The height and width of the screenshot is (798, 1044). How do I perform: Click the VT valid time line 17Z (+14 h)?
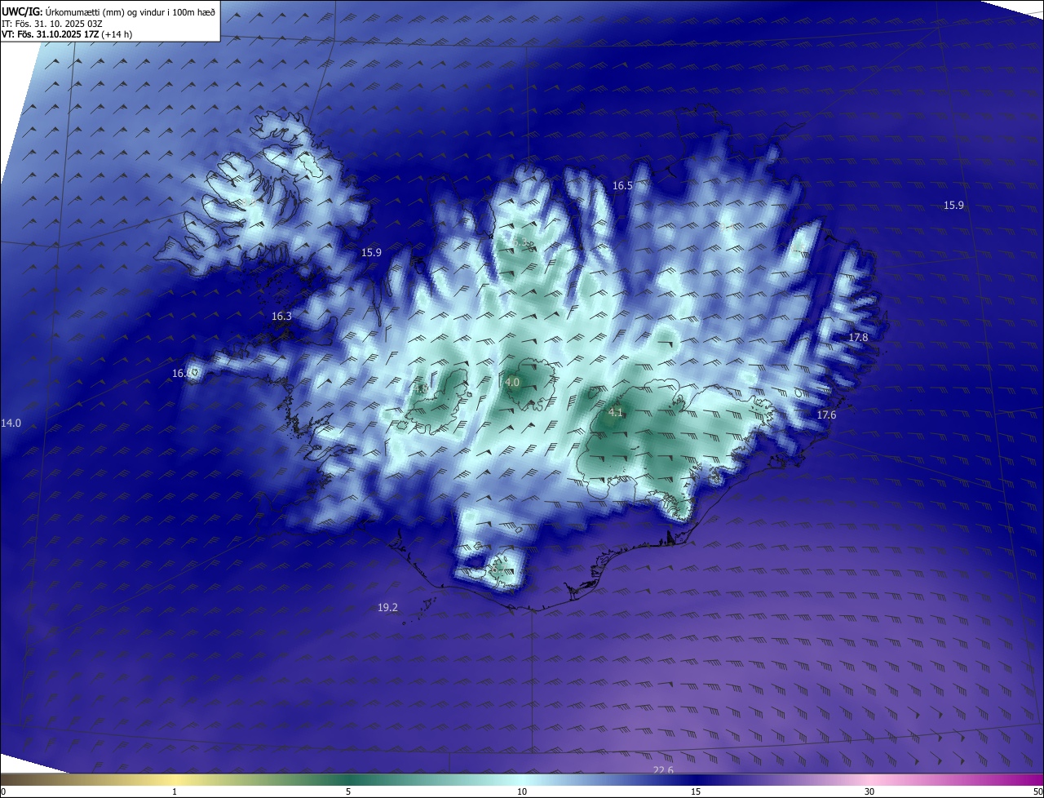[x=67, y=34]
